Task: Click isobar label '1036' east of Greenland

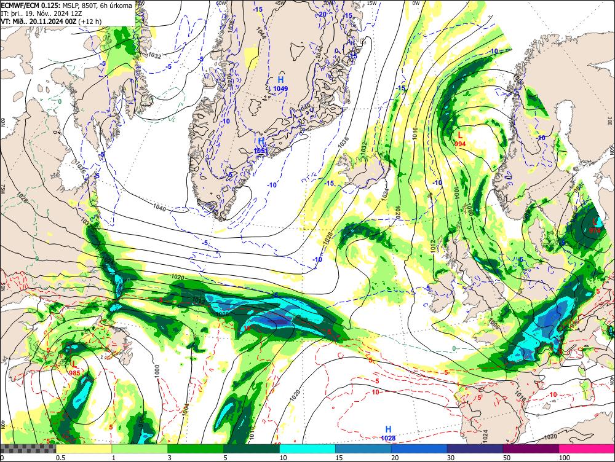Action: coord(343,143)
